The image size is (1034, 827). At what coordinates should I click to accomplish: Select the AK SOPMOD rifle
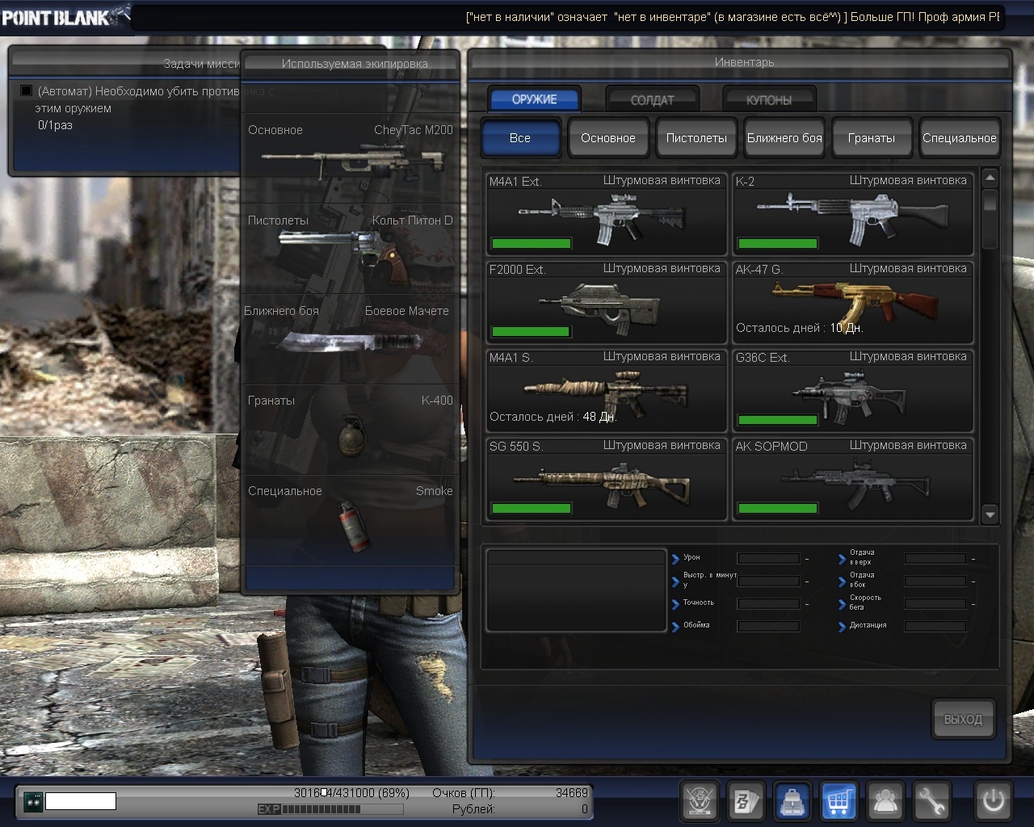(x=853, y=479)
